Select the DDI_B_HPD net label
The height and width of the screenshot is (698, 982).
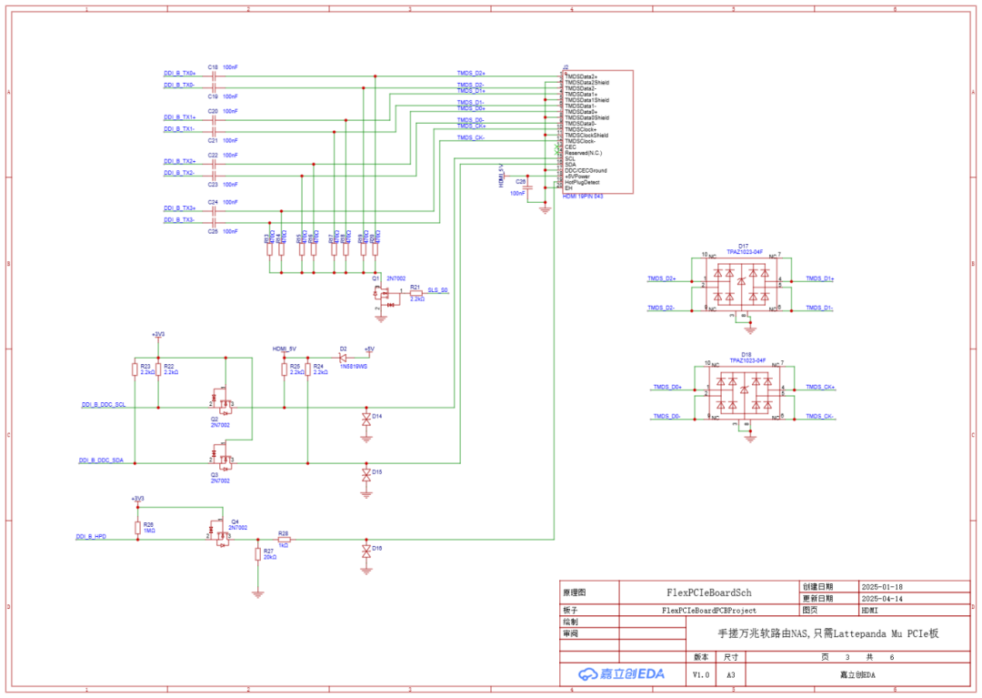point(92,537)
